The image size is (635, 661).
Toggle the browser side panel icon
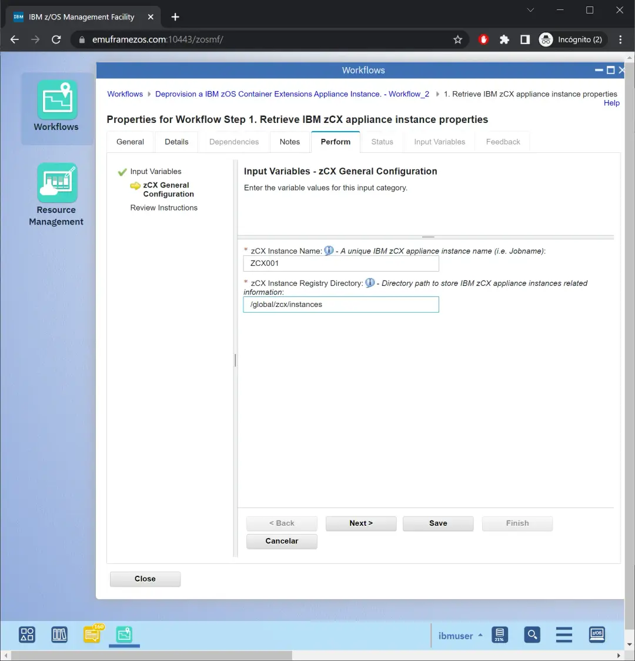coord(524,39)
